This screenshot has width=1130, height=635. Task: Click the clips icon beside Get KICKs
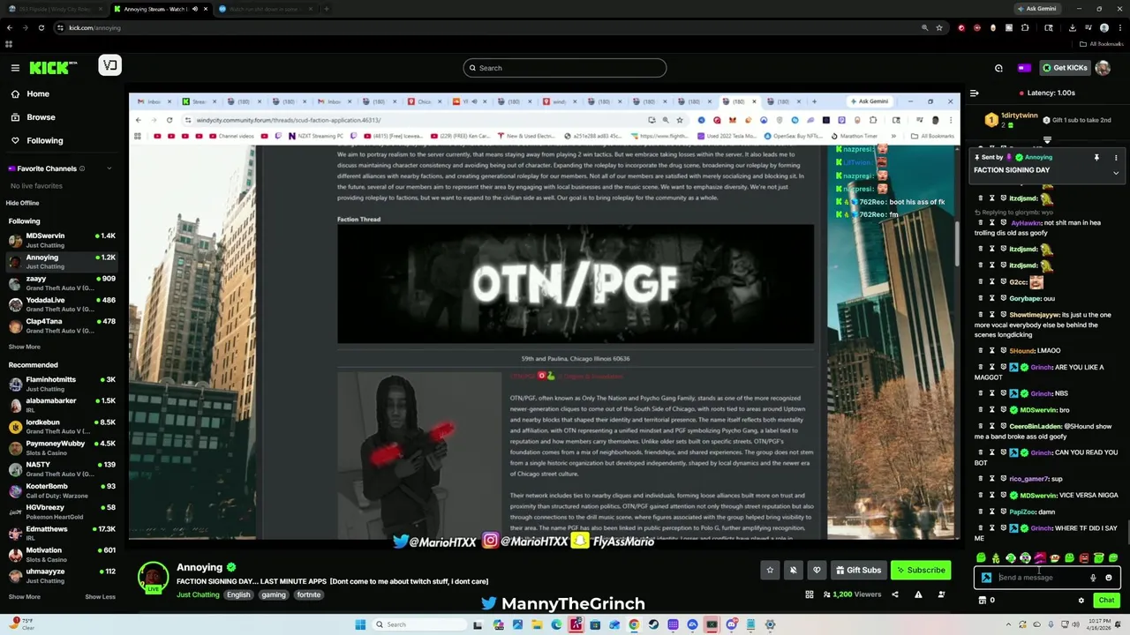[x=998, y=68]
